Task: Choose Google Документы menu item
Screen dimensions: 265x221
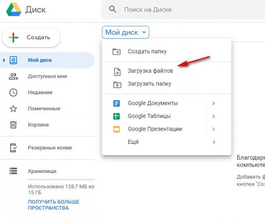Action: click(x=167, y=103)
